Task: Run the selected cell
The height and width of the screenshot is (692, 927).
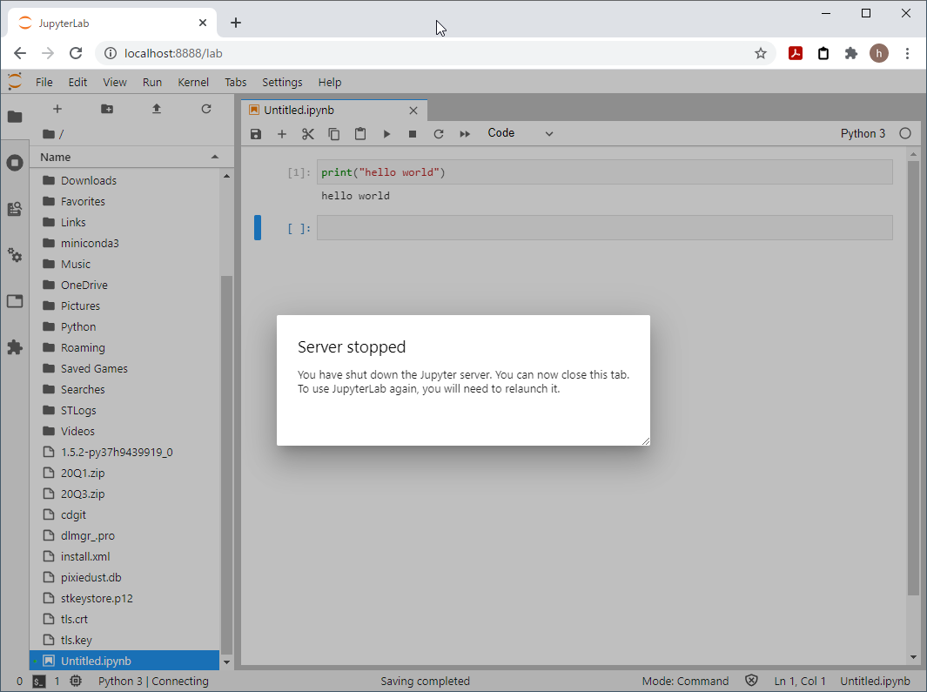Action: click(386, 134)
